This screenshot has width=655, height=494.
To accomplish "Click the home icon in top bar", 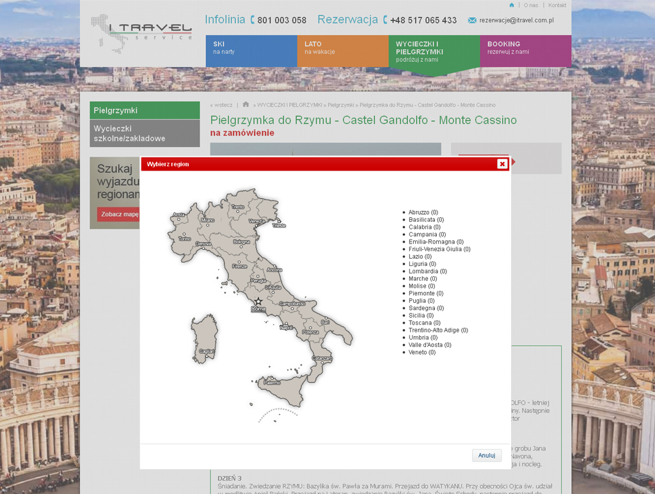I will (512, 5).
